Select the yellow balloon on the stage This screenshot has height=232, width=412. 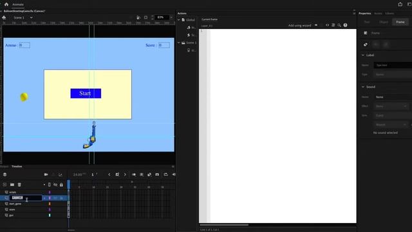24,97
